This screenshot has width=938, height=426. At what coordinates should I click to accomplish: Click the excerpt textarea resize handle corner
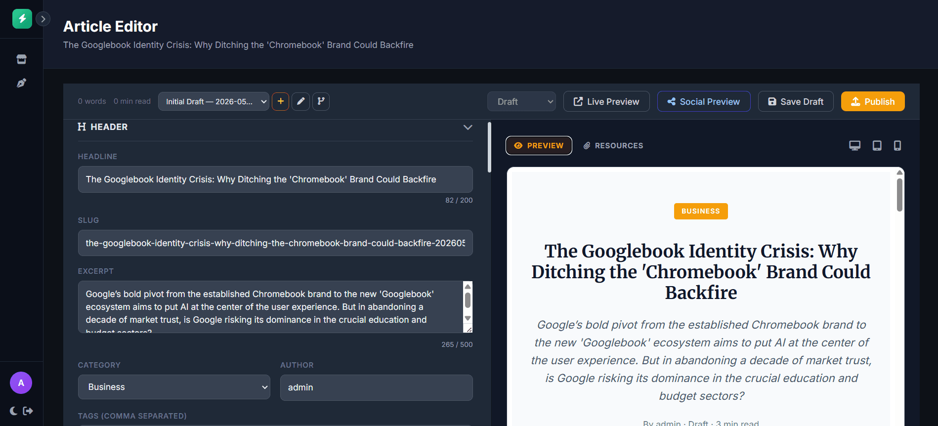(469, 329)
